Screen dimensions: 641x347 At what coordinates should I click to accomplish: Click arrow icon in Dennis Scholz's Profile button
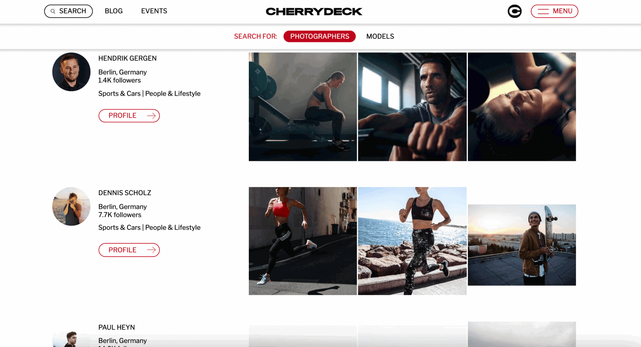point(151,250)
